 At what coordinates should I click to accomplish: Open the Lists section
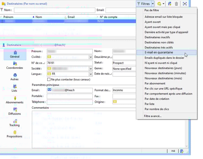pyautogui.click(x=15, y=88)
